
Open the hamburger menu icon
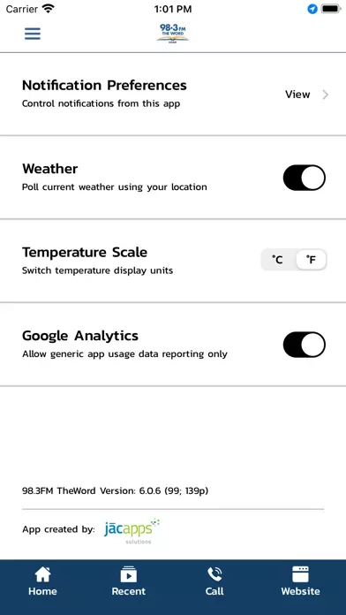pyautogui.click(x=33, y=34)
